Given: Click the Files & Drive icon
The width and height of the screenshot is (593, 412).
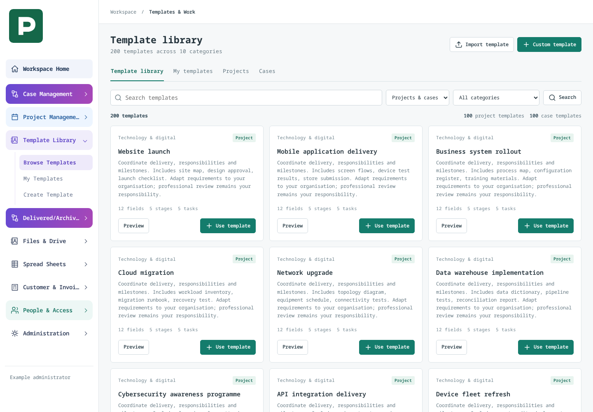Looking at the screenshot, I should (15, 241).
